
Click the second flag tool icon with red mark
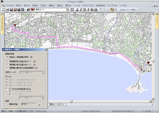coord(81,10)
